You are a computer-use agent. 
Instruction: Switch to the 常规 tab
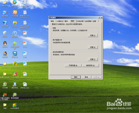(52, 21)
